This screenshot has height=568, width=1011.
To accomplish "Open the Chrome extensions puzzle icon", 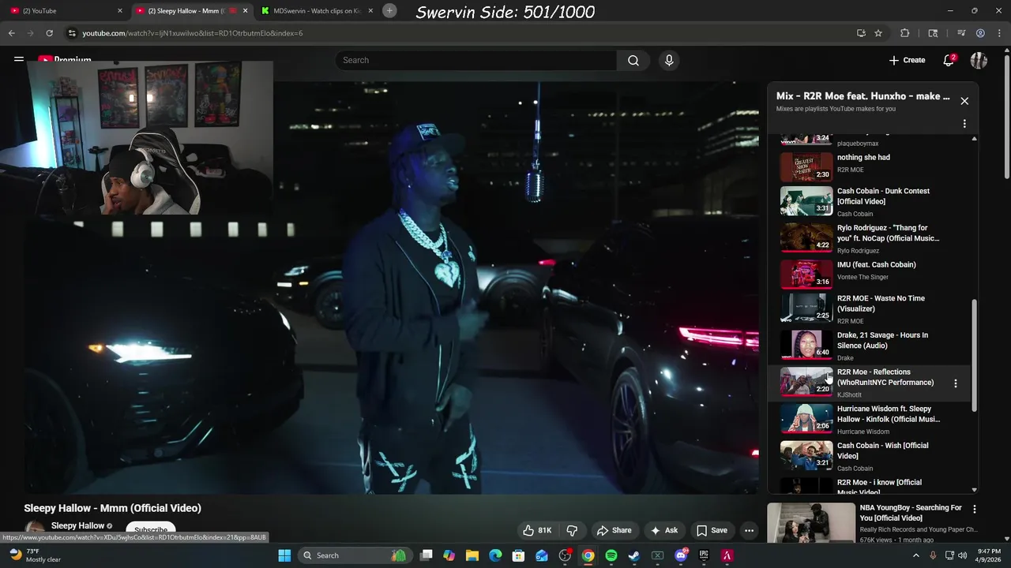I will [x=904, y=33].
